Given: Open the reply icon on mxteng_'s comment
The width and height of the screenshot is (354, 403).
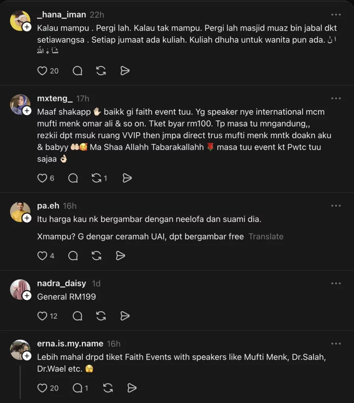Looking at the screenshot, I should tap(73, 178).
